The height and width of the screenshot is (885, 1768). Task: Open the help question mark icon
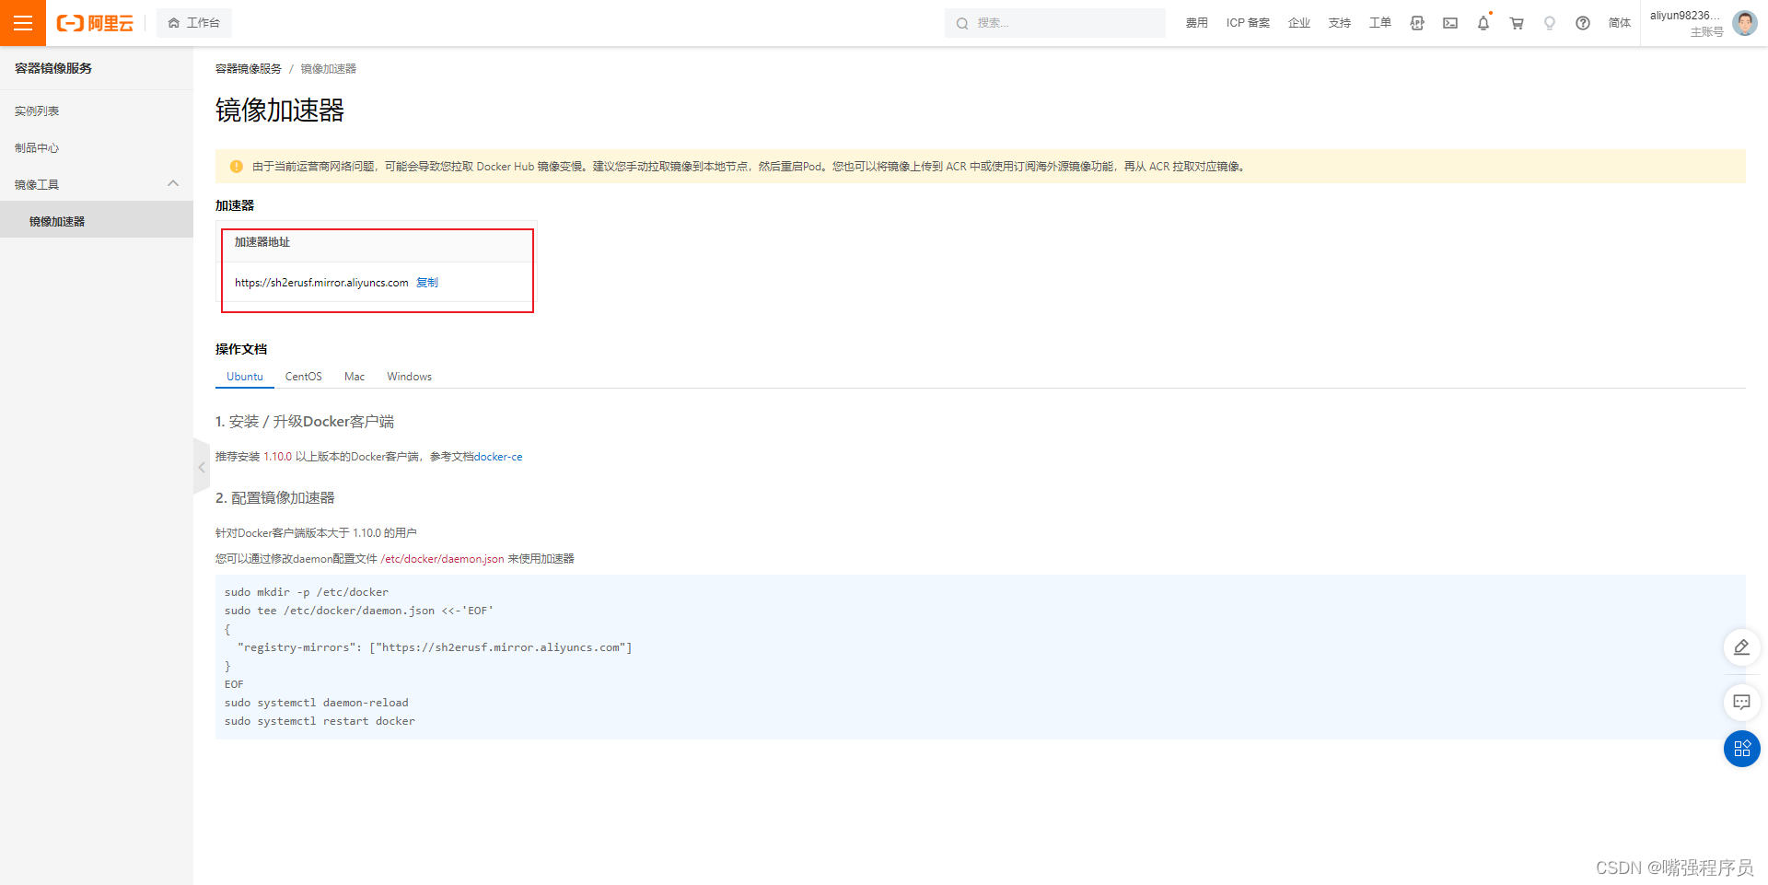click(x=1583, y=23)
